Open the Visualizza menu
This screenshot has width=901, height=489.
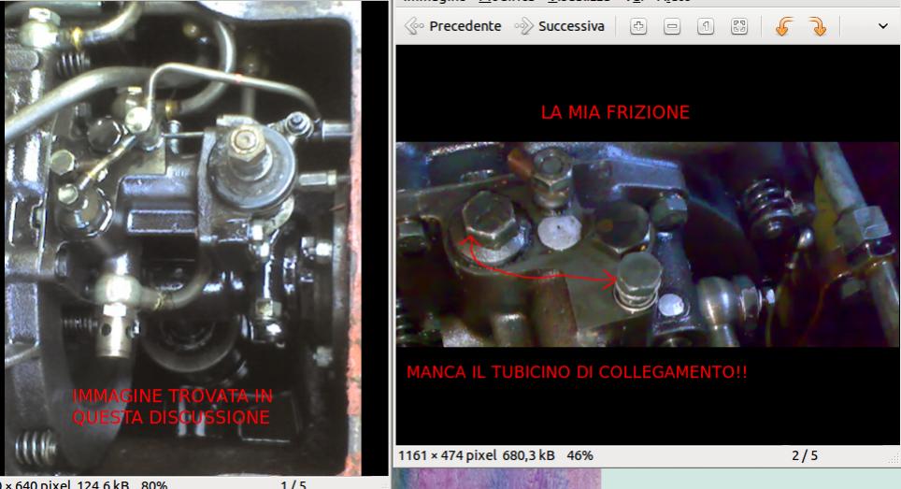(x=578, y=2)
